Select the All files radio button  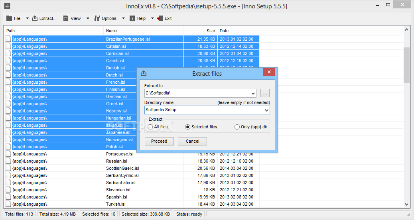point(150,127)
